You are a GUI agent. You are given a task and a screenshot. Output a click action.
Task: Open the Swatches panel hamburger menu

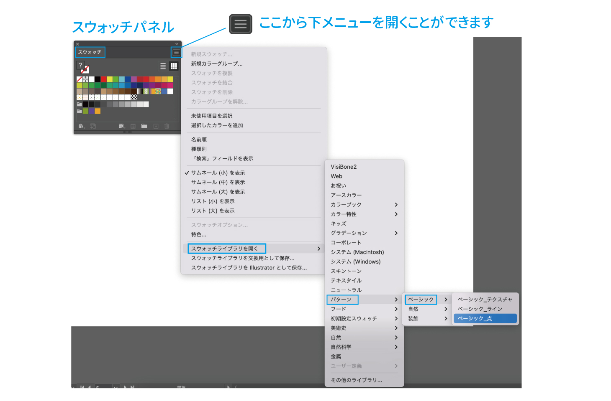coord(177,53)
